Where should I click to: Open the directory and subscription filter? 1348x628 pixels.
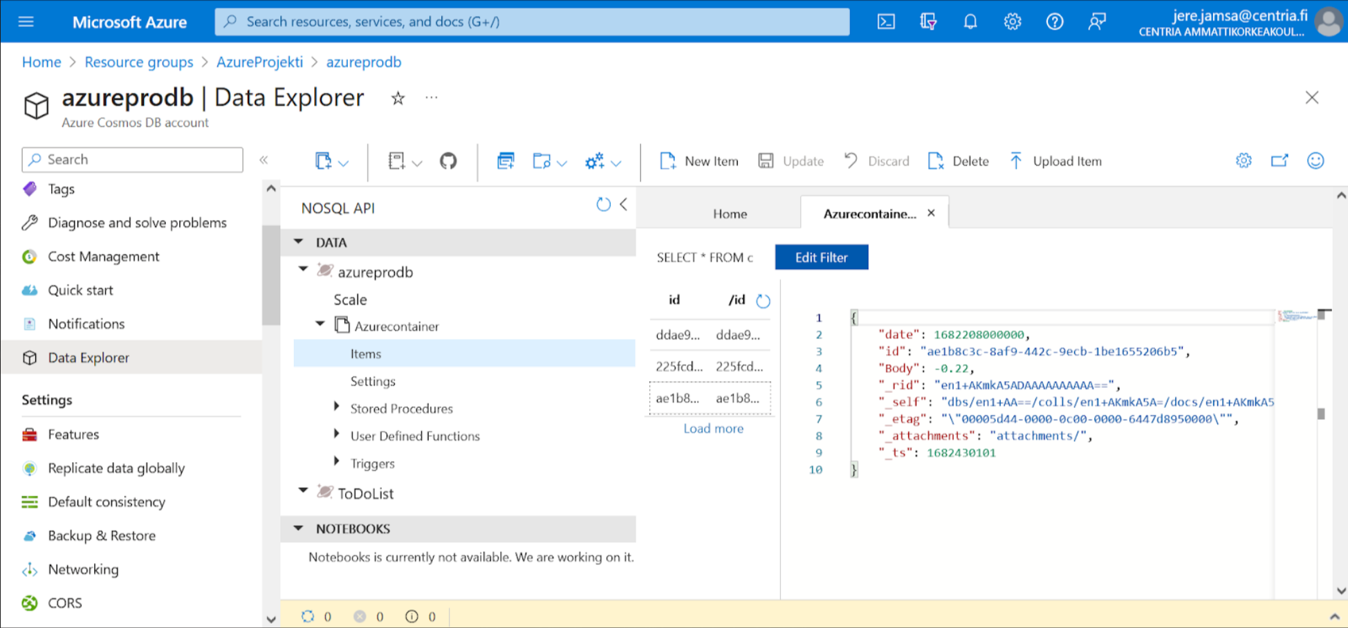[x=929, y=21]
